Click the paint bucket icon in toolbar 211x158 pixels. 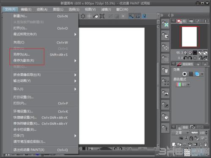[x=96, y=16]
